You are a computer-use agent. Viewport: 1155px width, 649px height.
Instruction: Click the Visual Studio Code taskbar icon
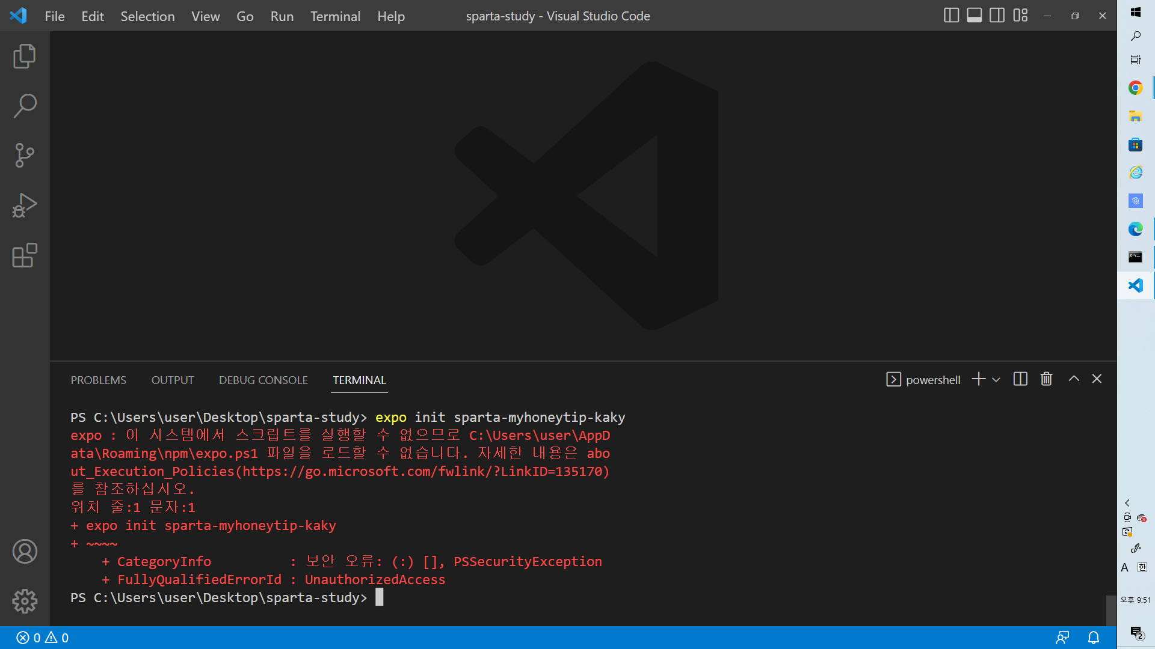pyautogui.click(x=1136, y=285)
